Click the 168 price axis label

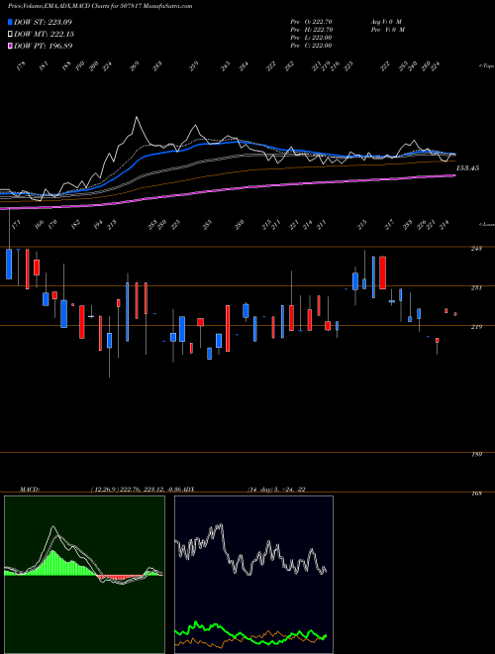[477, 493]
